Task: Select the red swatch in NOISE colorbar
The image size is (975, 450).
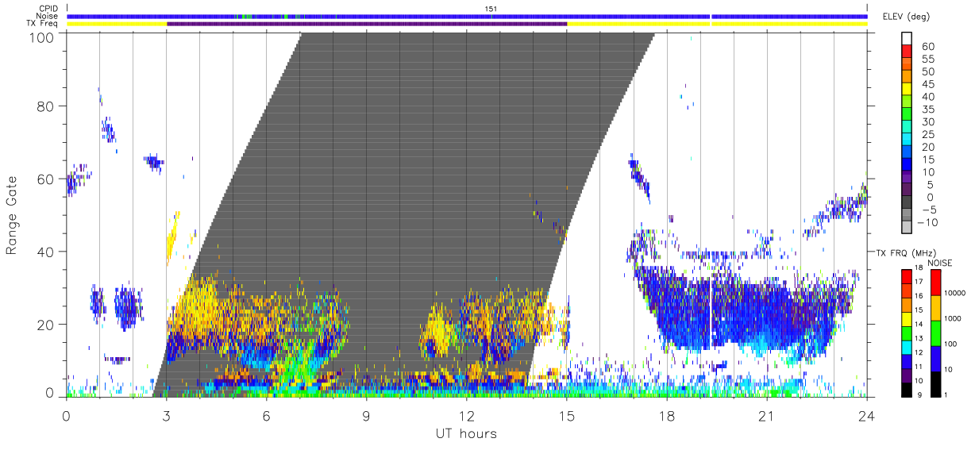Action: [x=935, y=283]
